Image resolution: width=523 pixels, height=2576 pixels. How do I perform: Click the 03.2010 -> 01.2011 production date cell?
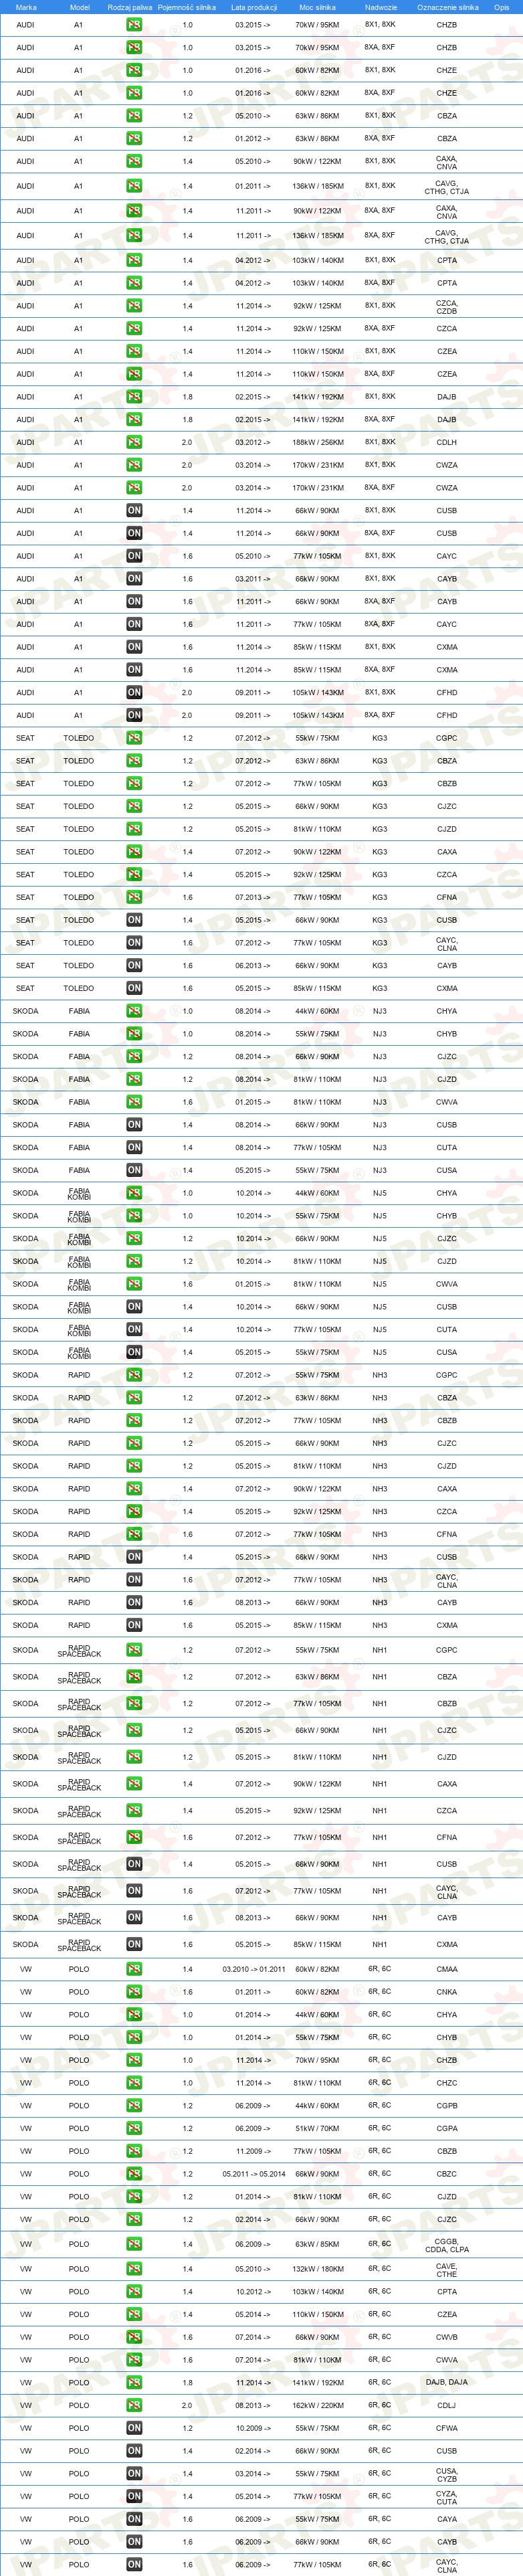(x=253, y=1969)
